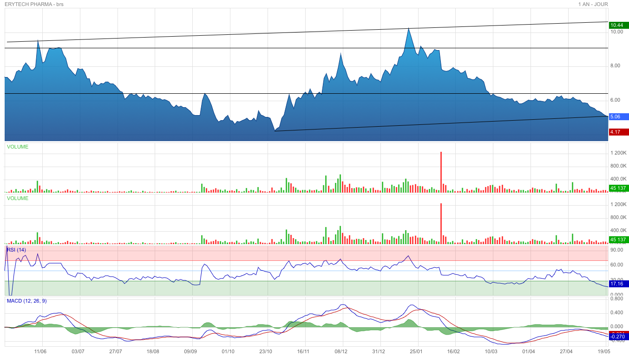Select the red 4.17 price label
629x356 pixels.
point(618,132)
